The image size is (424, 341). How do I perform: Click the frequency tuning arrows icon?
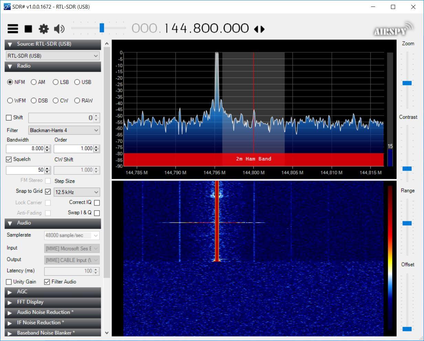coord(259,29)
